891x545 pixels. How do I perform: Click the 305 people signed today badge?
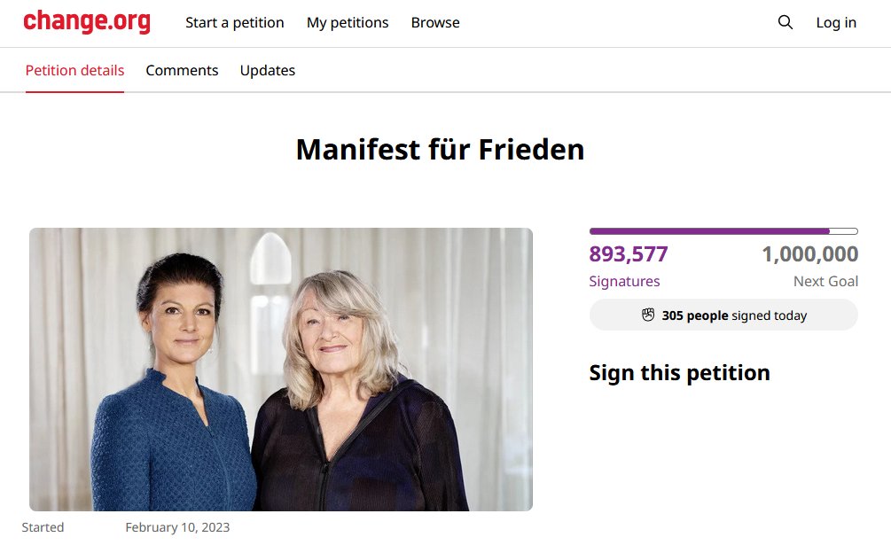point(723,315)
